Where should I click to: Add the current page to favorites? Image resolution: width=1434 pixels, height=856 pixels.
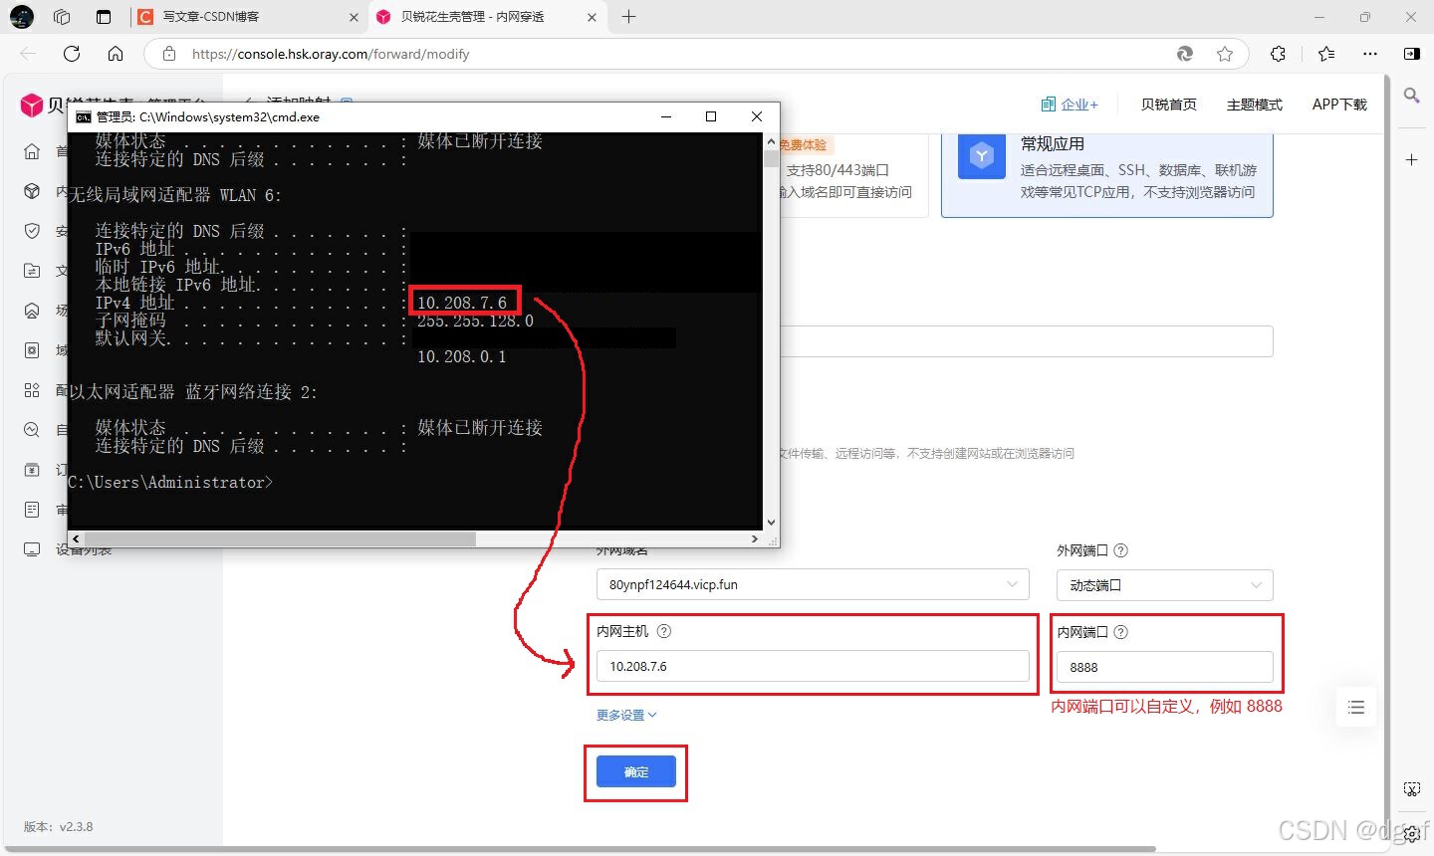tap(1225, 54)
